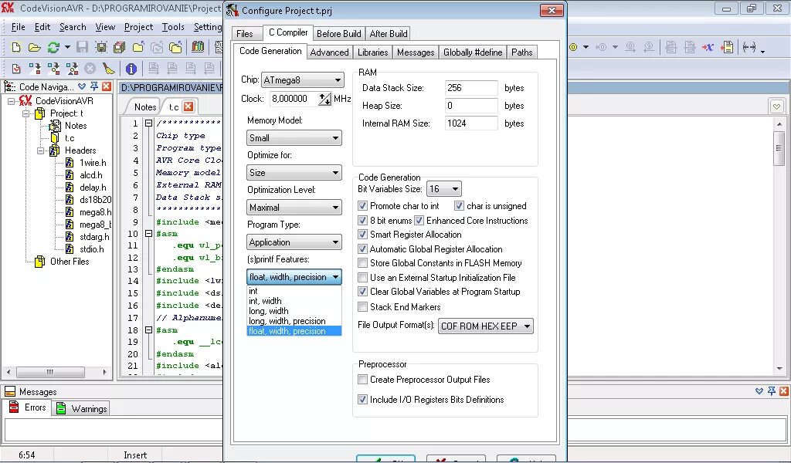
Task: Select 1wire.h in Headers tree
Action: (x=93, y=163)
